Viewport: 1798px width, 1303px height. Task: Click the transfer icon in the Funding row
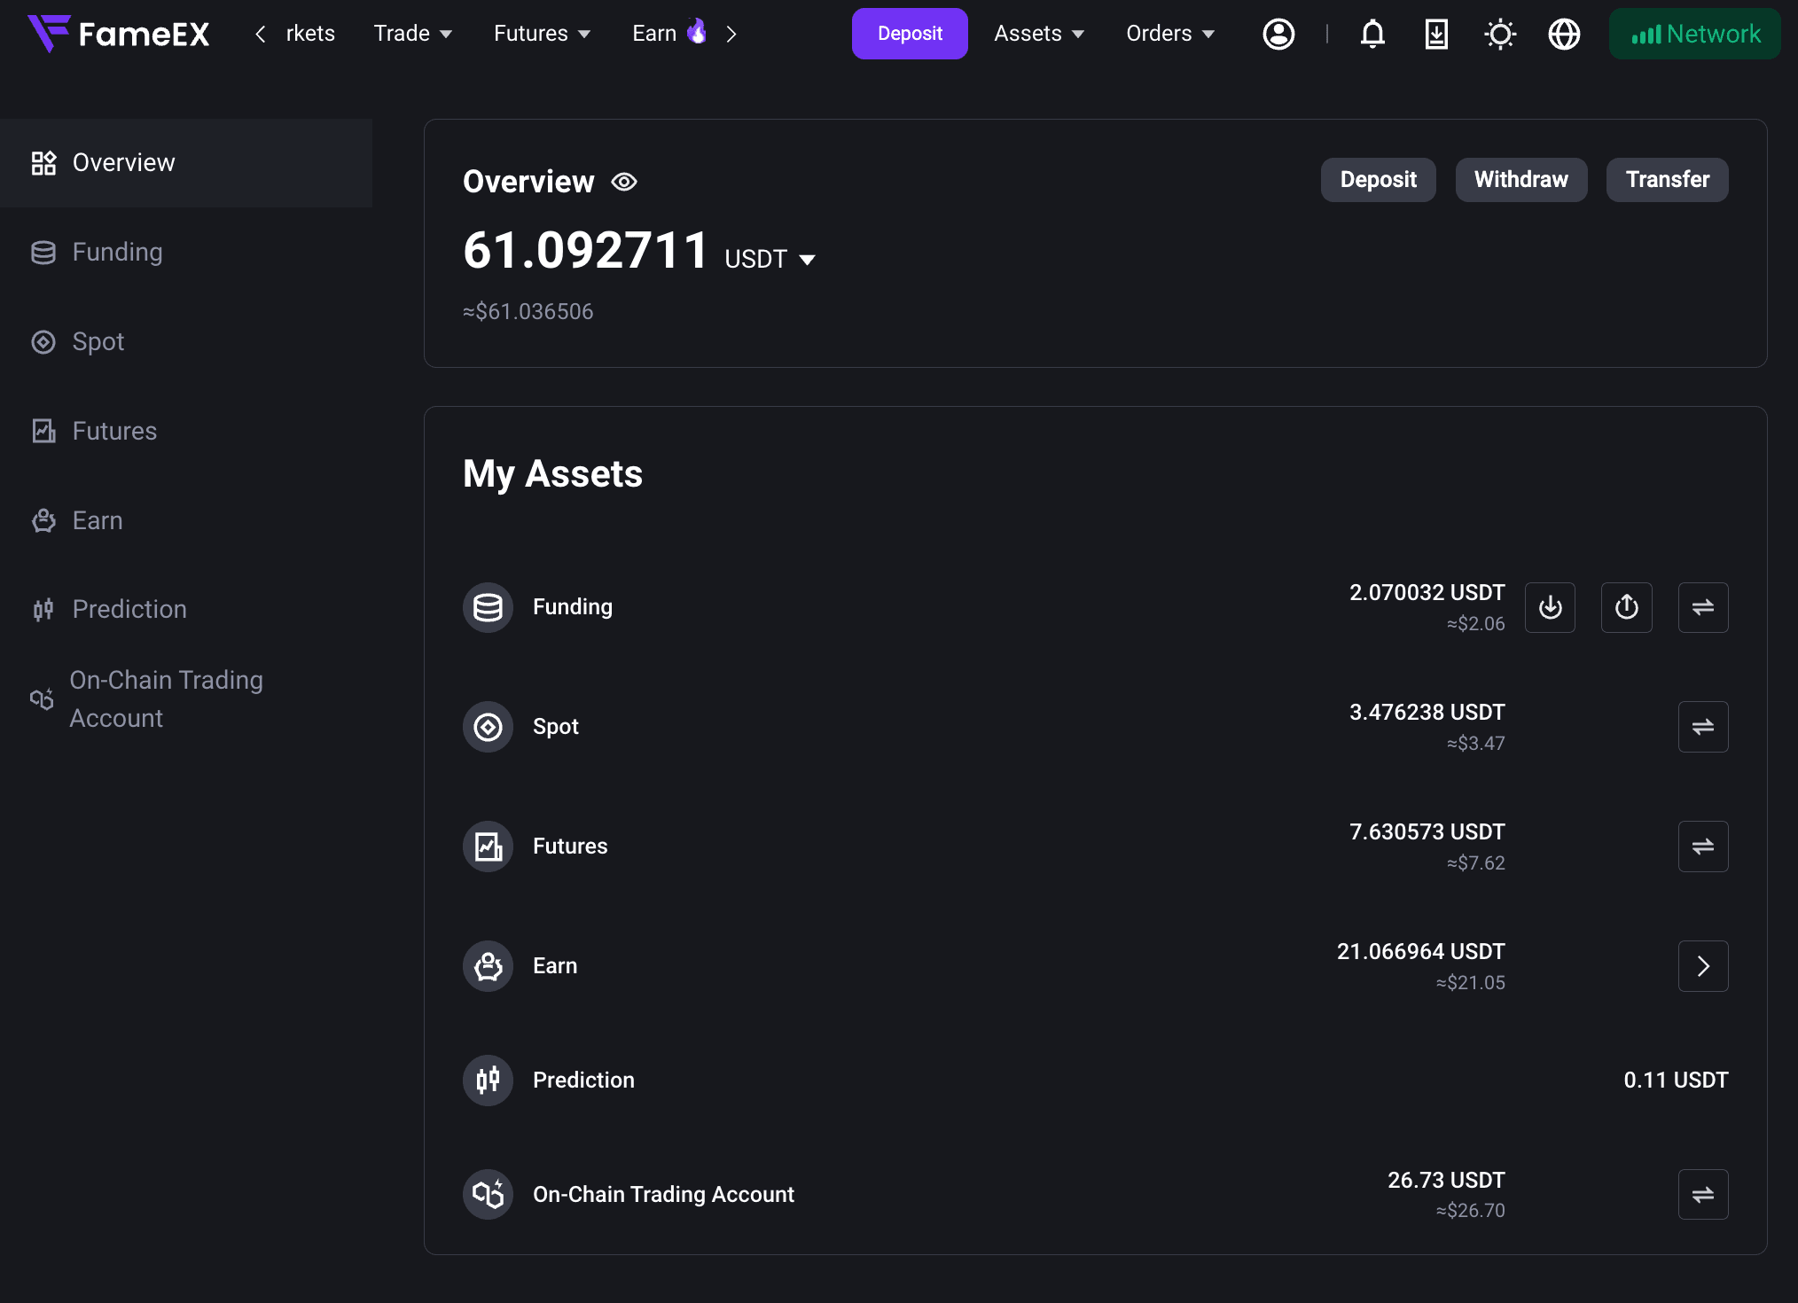click(1703, 607)
